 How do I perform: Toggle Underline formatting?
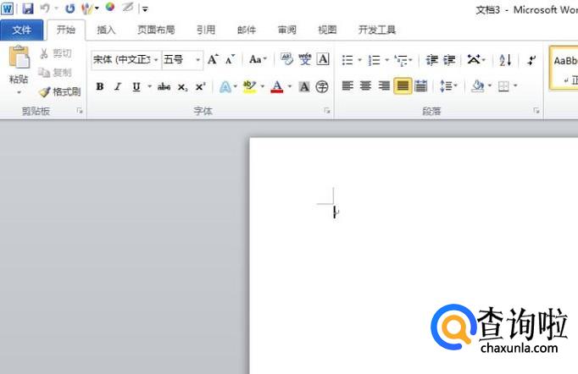click(x=136, y=87)
